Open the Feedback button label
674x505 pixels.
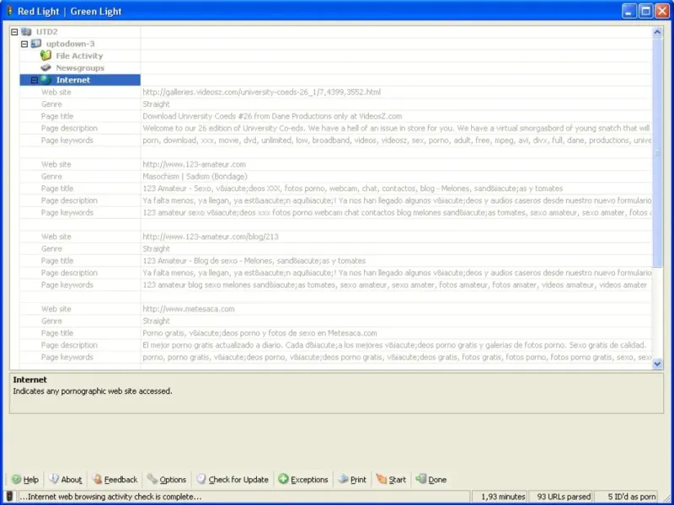click(120, 480)
